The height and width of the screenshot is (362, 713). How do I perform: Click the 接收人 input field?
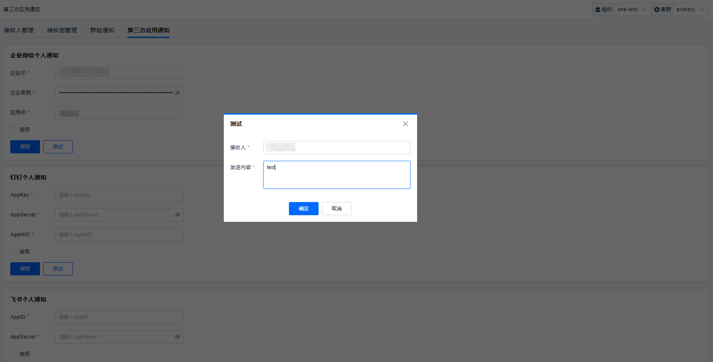click(336, 148)
